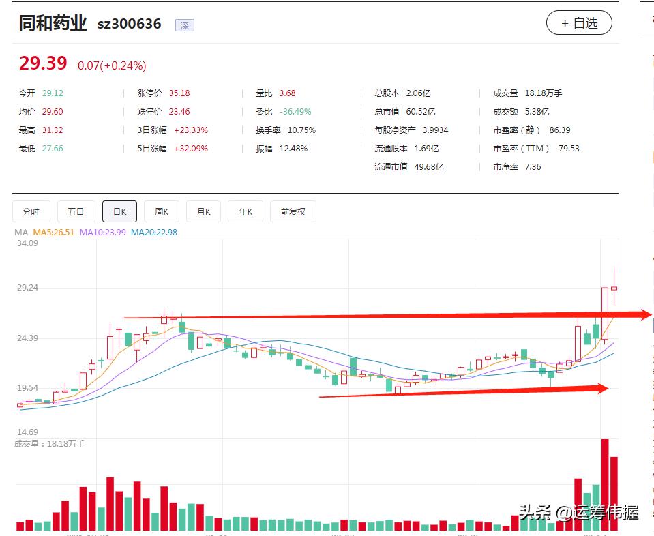The height and width of the screenshot is (536, 654).
Task: Click the 深 Shenzhen exchange badge
Action: (184, 25)
